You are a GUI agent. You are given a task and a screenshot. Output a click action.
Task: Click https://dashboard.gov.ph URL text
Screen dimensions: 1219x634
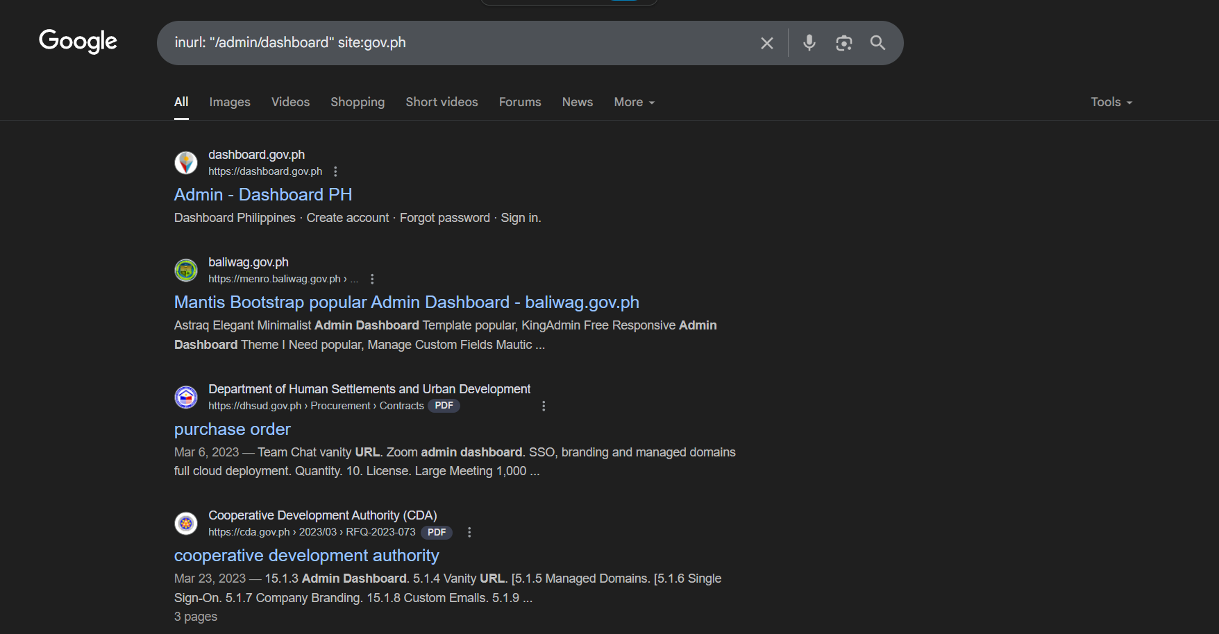(265, 171)
